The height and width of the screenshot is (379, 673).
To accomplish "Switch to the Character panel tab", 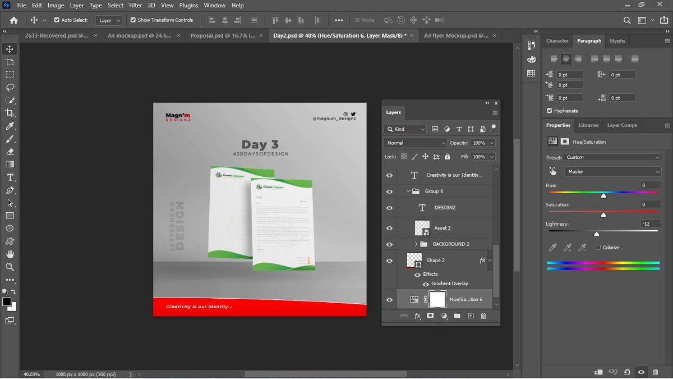I will coord(557,41).
